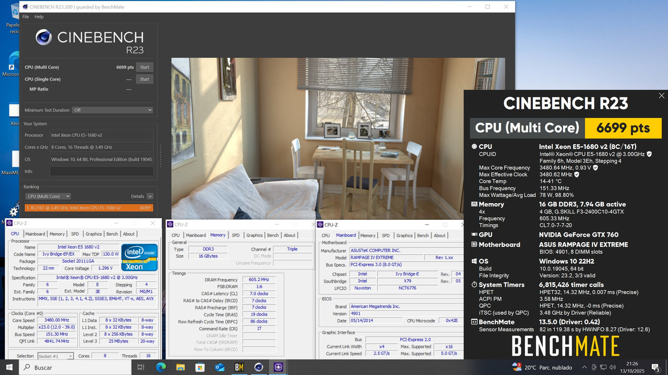Open About tab in the CPU tab window
The height and width of the screenshot is (375, 668).
click(129, 234)
